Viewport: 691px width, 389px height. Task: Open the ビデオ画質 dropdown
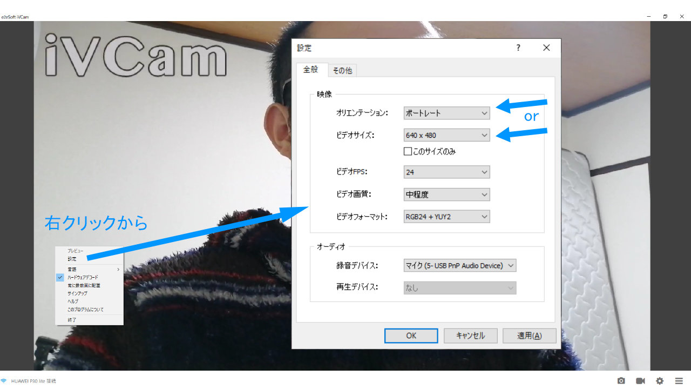[447, 194]
